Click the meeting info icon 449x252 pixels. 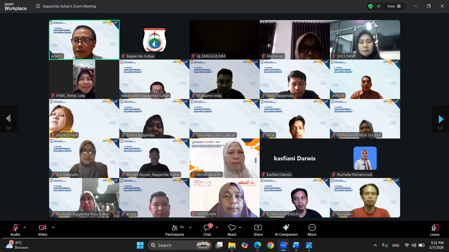tap(38, 6)
